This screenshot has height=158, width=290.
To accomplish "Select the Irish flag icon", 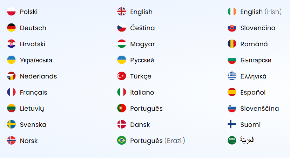I will tap(232, 12).
